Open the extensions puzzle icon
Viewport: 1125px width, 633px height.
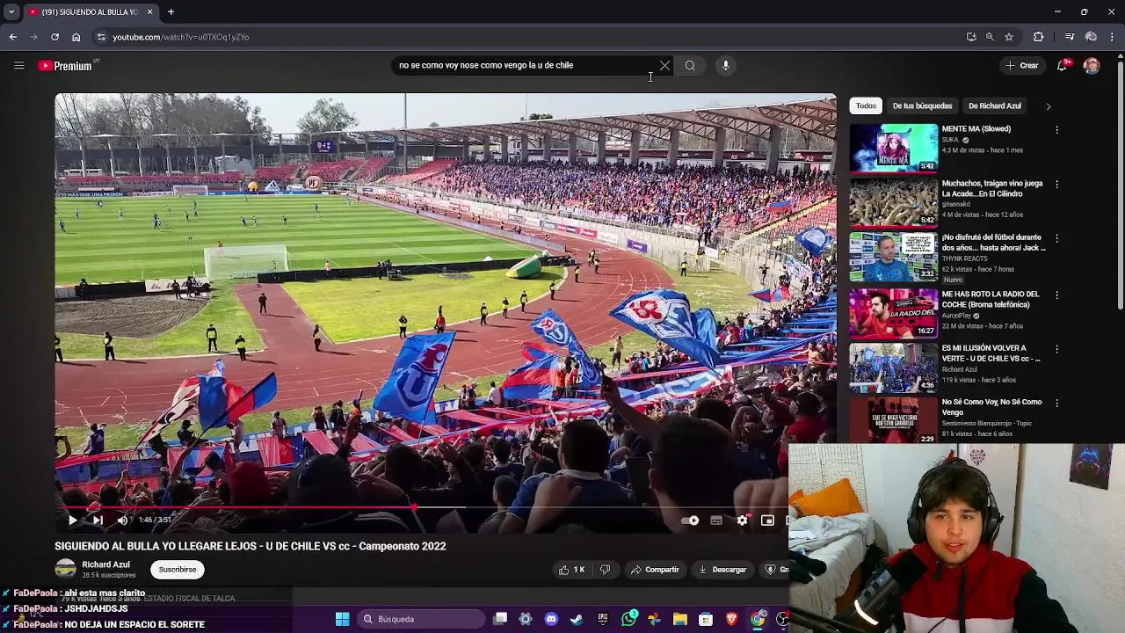click(1039, 37)
